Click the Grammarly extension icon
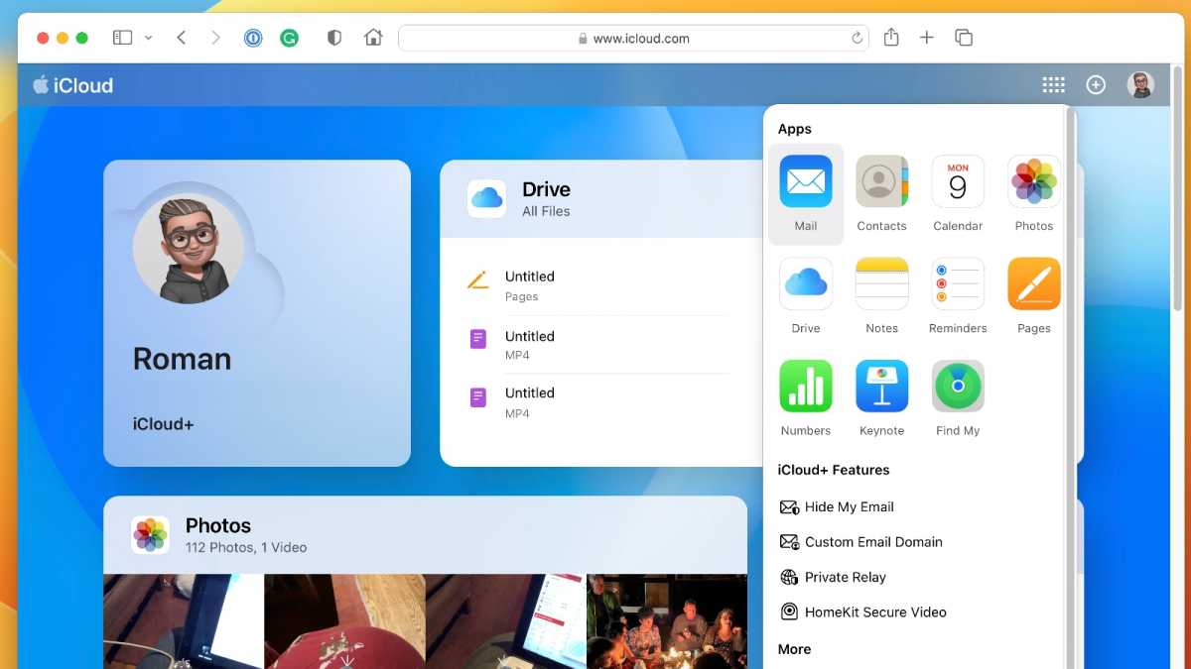Image resolution: width=1191 pixels, height=669 pixels. (x=289, y=38)
